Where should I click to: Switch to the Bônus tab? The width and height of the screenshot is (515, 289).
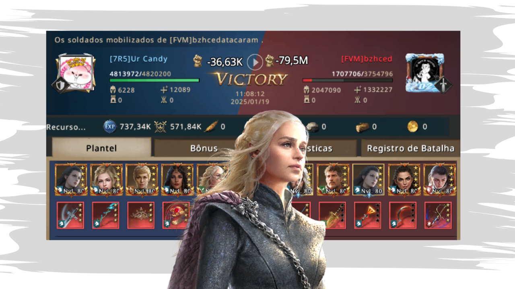click(204, 148)
